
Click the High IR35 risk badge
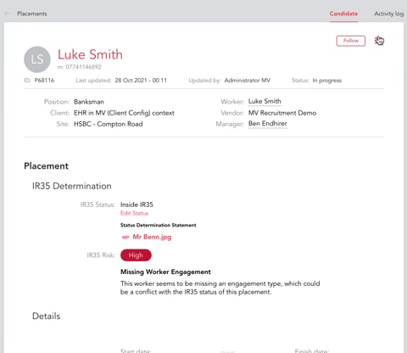pyautogui.click(x=136, y=255)
